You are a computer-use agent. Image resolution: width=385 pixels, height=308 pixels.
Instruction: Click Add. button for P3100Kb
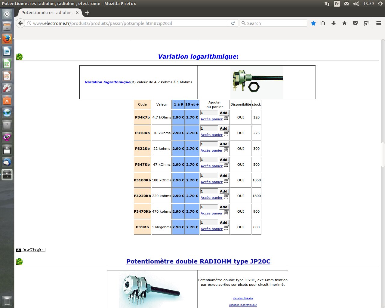[x=224, y=176]
